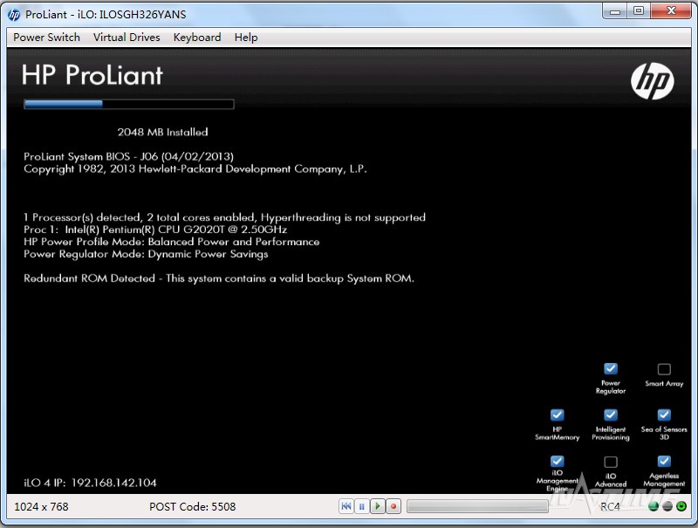Image resolution: width=698 pixels, height=528 pixels.
Task: Click the gray middle status indicator icon
Action: click(x=667, y=506)
